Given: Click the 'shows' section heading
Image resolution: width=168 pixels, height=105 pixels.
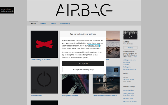Looking at the screenshot, I should coord(126,73).
